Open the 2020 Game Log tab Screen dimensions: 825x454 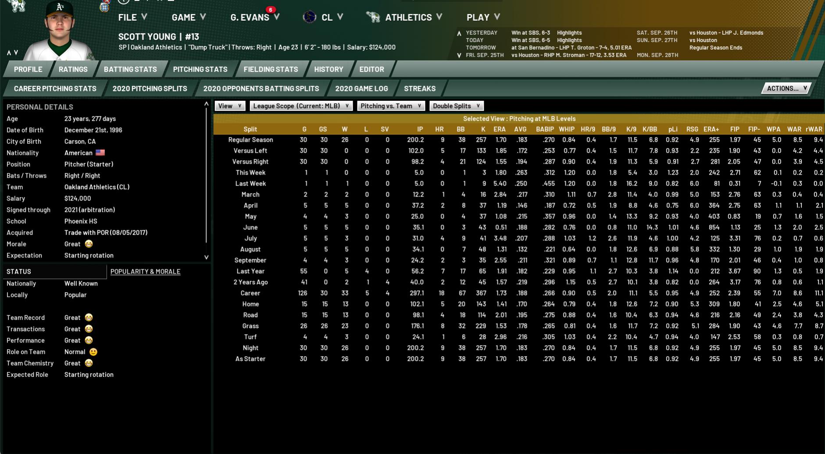pyautogui.click(x=361, y=89)
